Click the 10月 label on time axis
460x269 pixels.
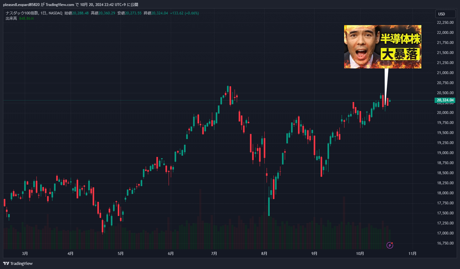click(x=360, y=254)
